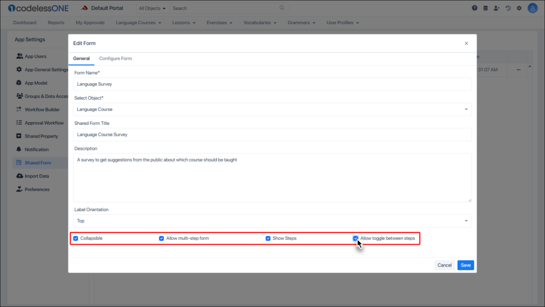Screen dimensions: 545x307
Task: Click the Description text area
Action: pyautogui.click(x=272, y=177)
